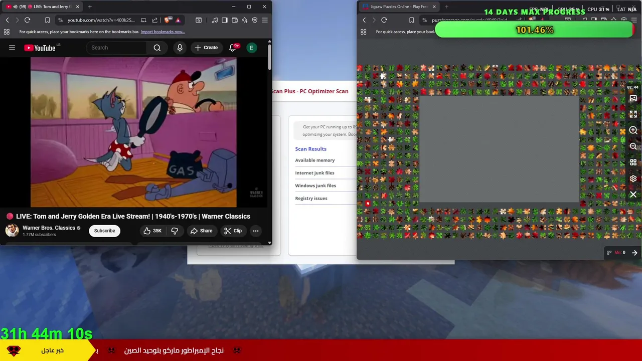Viewport: 642px width, 361px height.
Task: Close the Jigsaw Puzzles Online tab
Action: click(434, 7)
